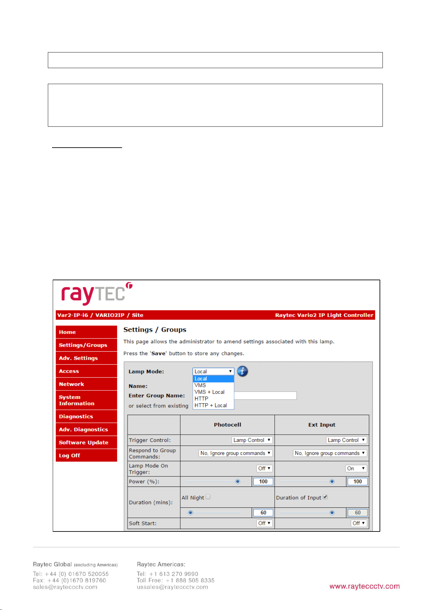This screenshot has height=610, width=431.
Task: Click the 'Lamp Mode:' label
Action: coord(146,371)
